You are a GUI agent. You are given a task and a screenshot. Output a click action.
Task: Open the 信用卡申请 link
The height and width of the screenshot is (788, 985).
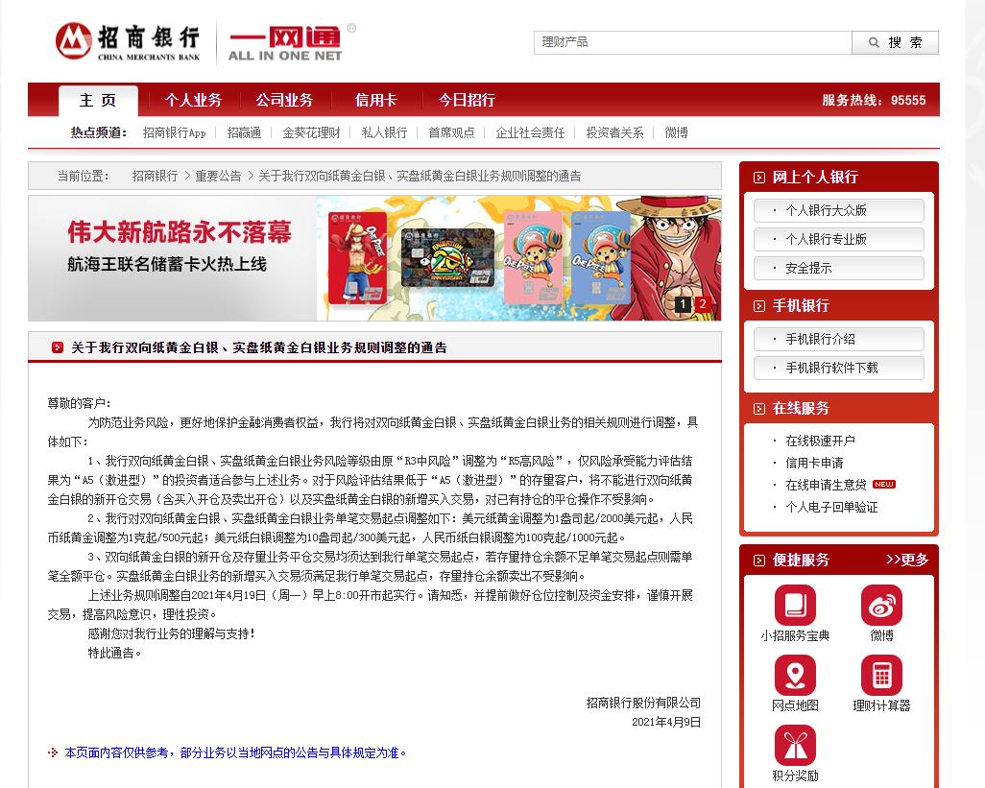[814, 463]
